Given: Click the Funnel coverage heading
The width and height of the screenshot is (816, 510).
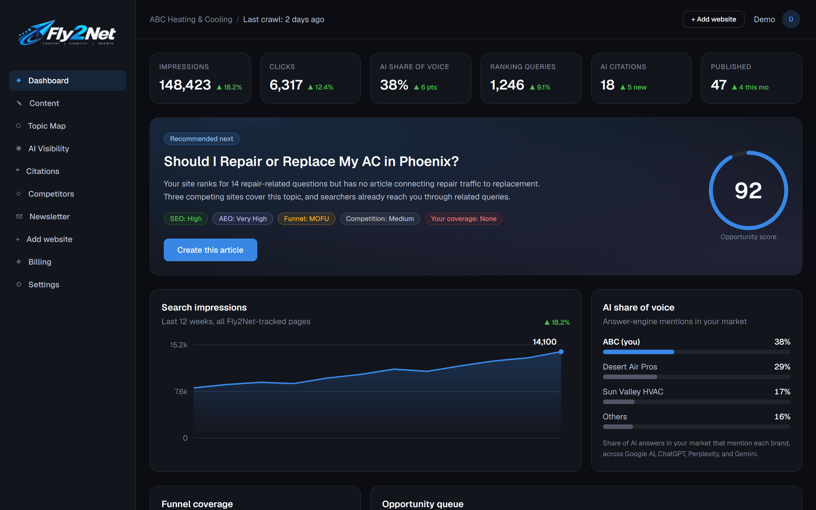Looking at the screenshot, I should [x=197, y=504].
